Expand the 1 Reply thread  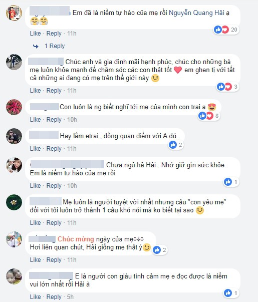click(55, 46)
